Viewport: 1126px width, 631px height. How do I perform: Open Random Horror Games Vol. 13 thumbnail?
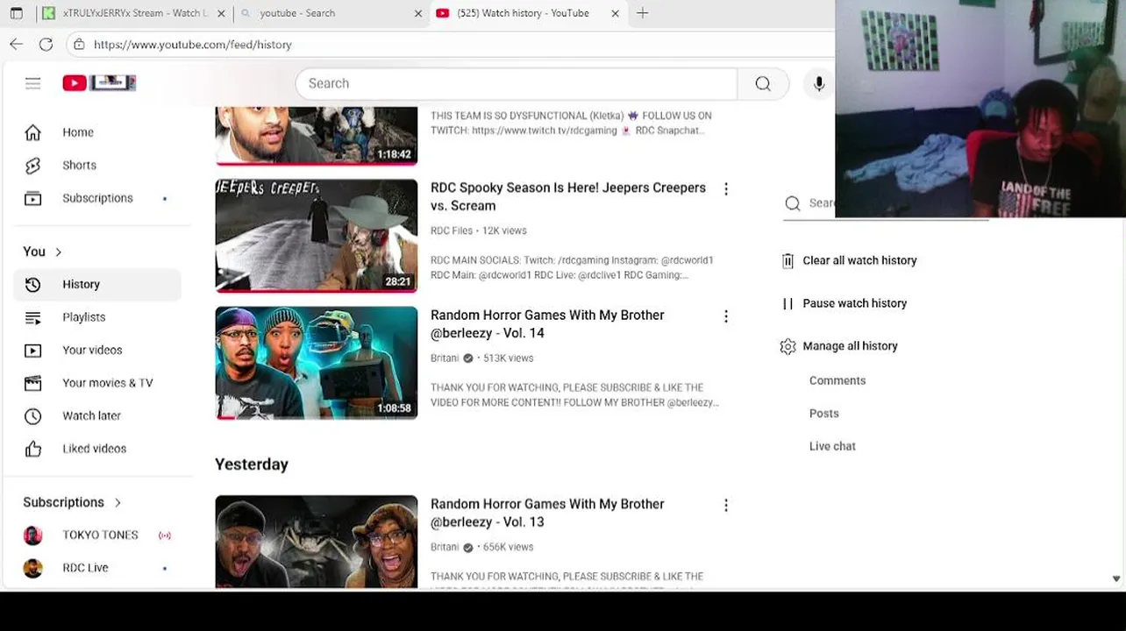click(x=317, y=542)
